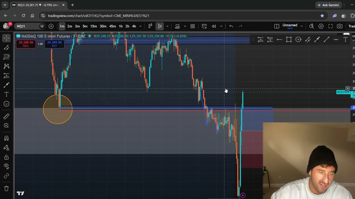Open the NQ1! symbol search box
The width and height of the screenshot is (355, 199).
pos(27,26)
